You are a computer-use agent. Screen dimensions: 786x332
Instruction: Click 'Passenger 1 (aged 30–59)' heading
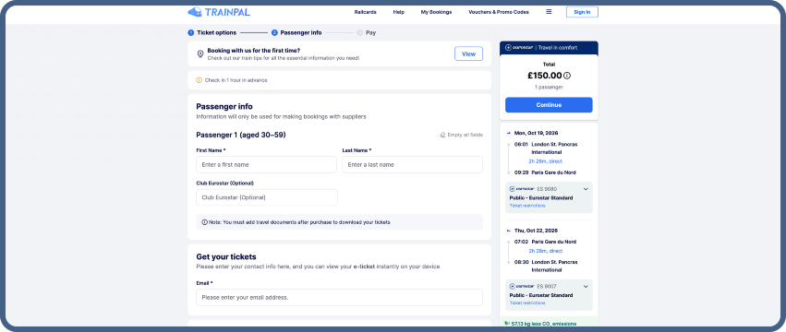point(241,135)
